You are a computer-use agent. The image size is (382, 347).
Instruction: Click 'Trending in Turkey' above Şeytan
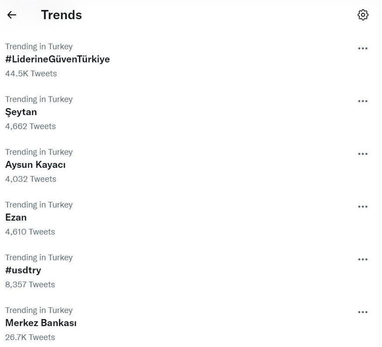pos(39,99)
